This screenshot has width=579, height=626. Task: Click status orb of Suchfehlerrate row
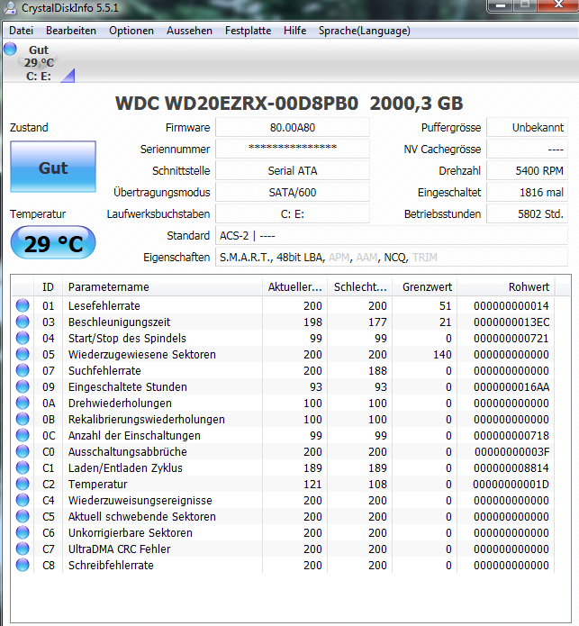coord(23,370)
